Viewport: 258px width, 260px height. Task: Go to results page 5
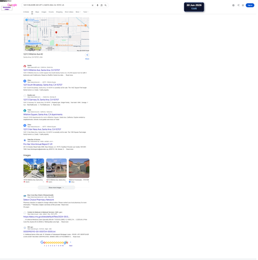pyautogui.click(x=52, y=245)
